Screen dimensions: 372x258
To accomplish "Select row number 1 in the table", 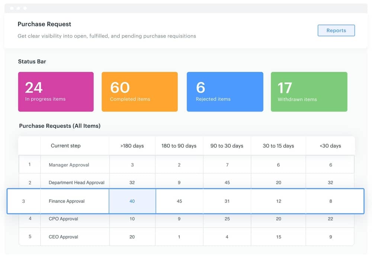I will [x=30, y=164].
